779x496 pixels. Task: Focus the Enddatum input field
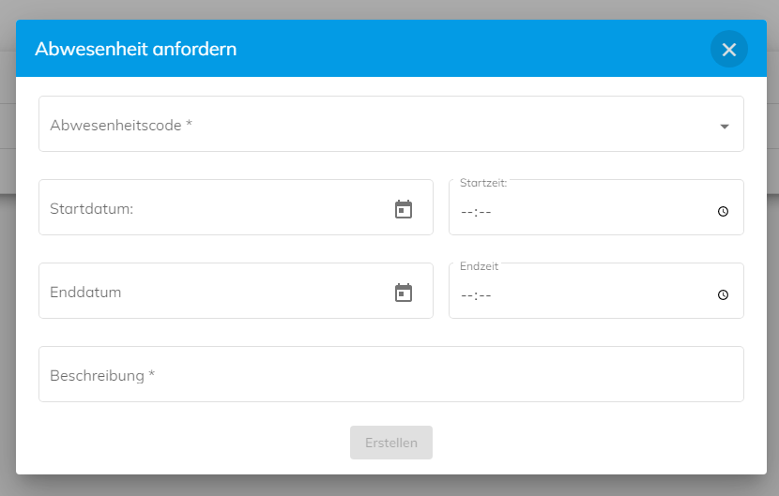point(236,291)
